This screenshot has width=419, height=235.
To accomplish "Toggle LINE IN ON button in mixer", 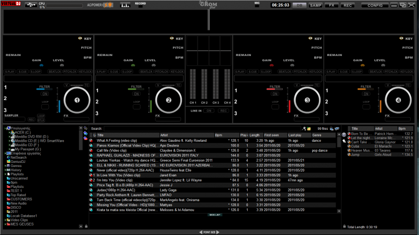I will (x=208, y=110).
